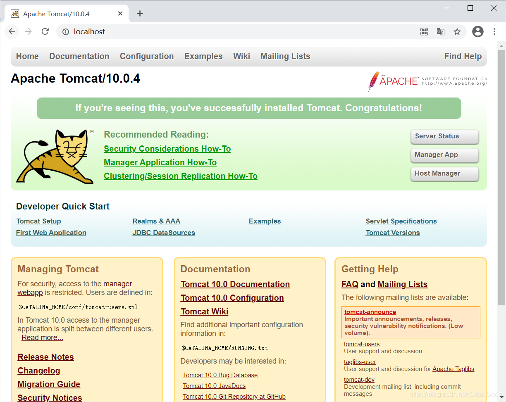Open First Web Application link

pyautogui.click(x=51, y=233)
